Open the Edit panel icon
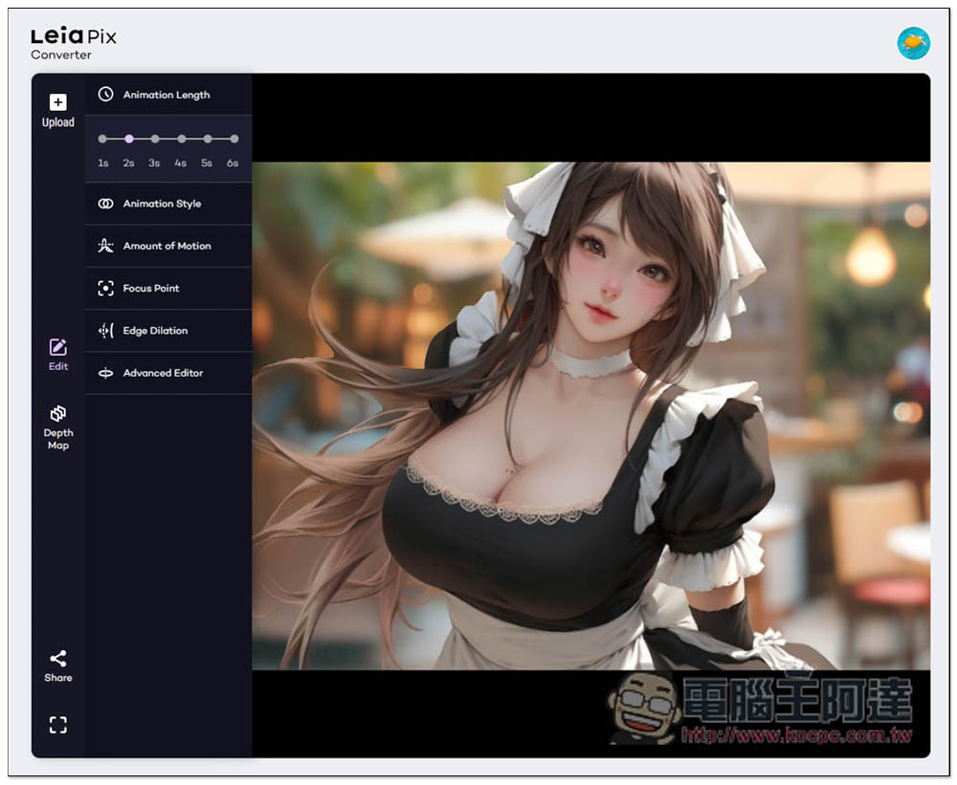Screen dimensions: 957x785 [x=57, y=347]
